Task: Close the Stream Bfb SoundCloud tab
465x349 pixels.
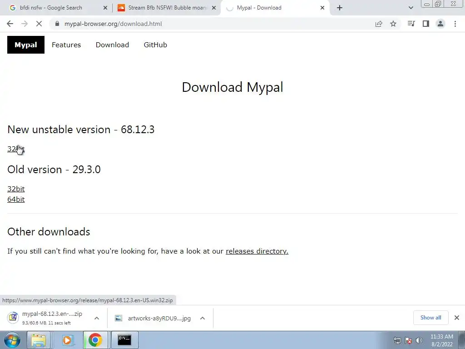Action: (x=213, y=8)
